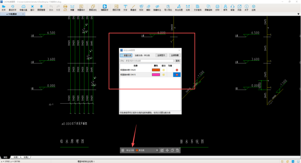Toggle visibility eye for 铝塑复合管 DN15
Viewport: 301px width, 163px height.
click(x=164, y=75)
